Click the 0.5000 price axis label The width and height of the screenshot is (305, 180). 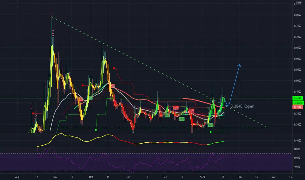297,81
